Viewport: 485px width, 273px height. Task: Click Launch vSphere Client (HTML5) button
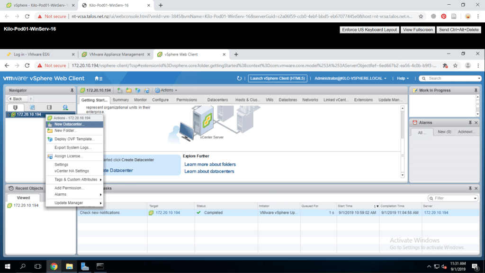pyautogui.click(x=278, y=78)
